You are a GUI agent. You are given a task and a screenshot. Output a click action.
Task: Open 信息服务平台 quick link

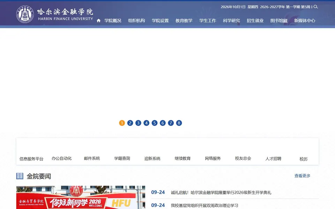tap(31, 159)
